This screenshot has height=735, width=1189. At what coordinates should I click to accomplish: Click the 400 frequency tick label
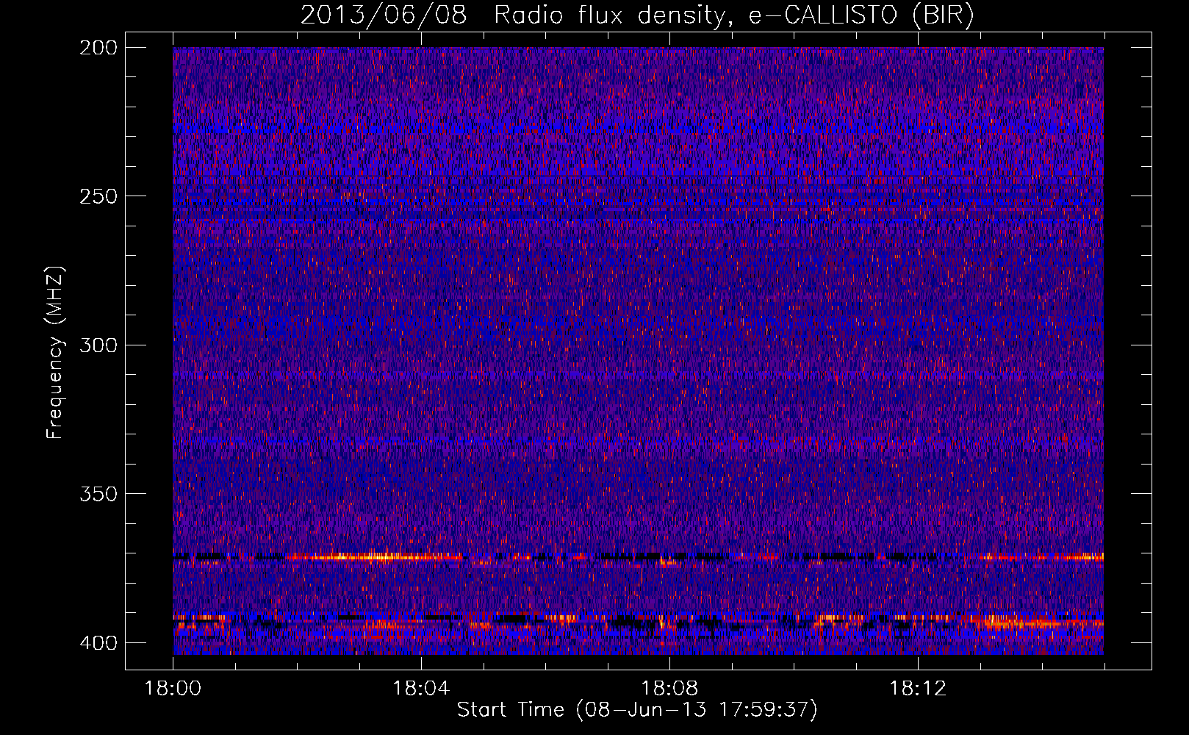pos(98,643)
